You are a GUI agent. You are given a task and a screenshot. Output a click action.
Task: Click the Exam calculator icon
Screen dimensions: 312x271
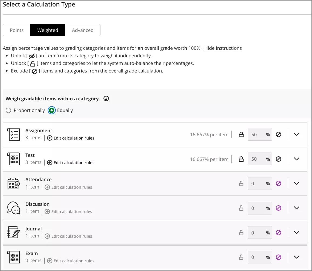click(14, 257)
